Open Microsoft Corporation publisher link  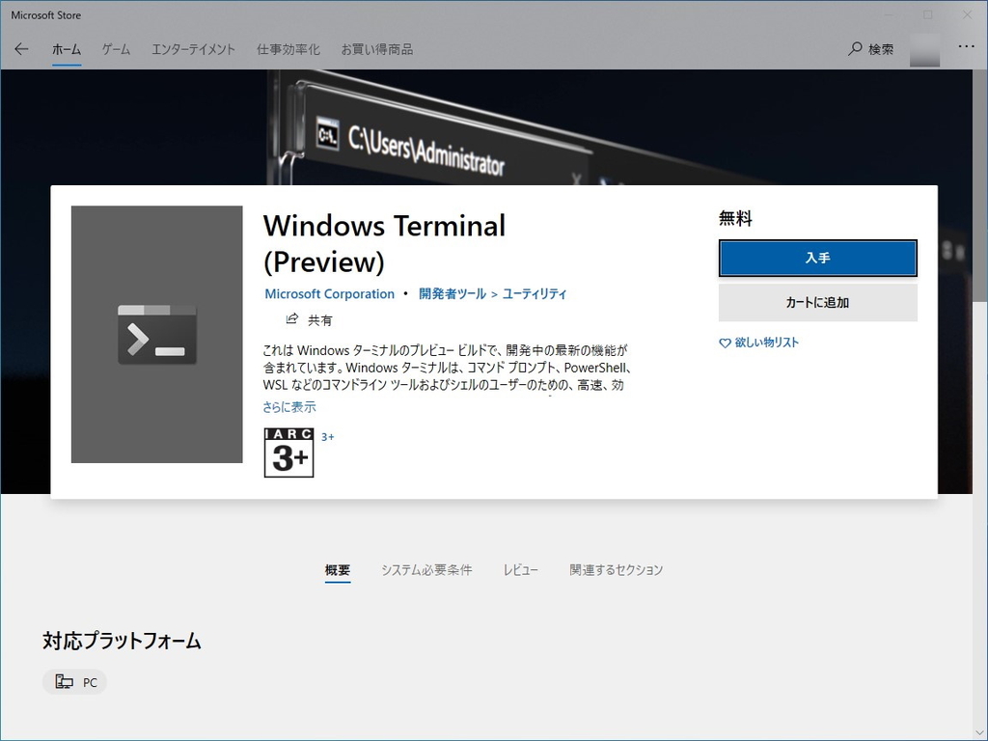[x=329, y=293]
